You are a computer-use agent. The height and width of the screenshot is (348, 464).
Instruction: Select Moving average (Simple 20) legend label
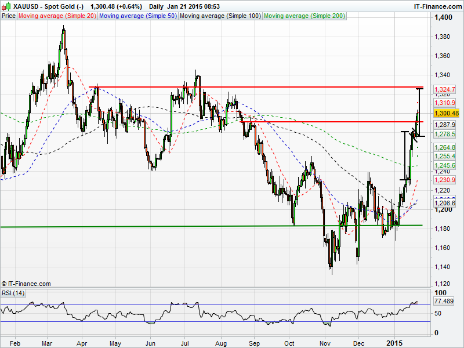tap(57, 16)
